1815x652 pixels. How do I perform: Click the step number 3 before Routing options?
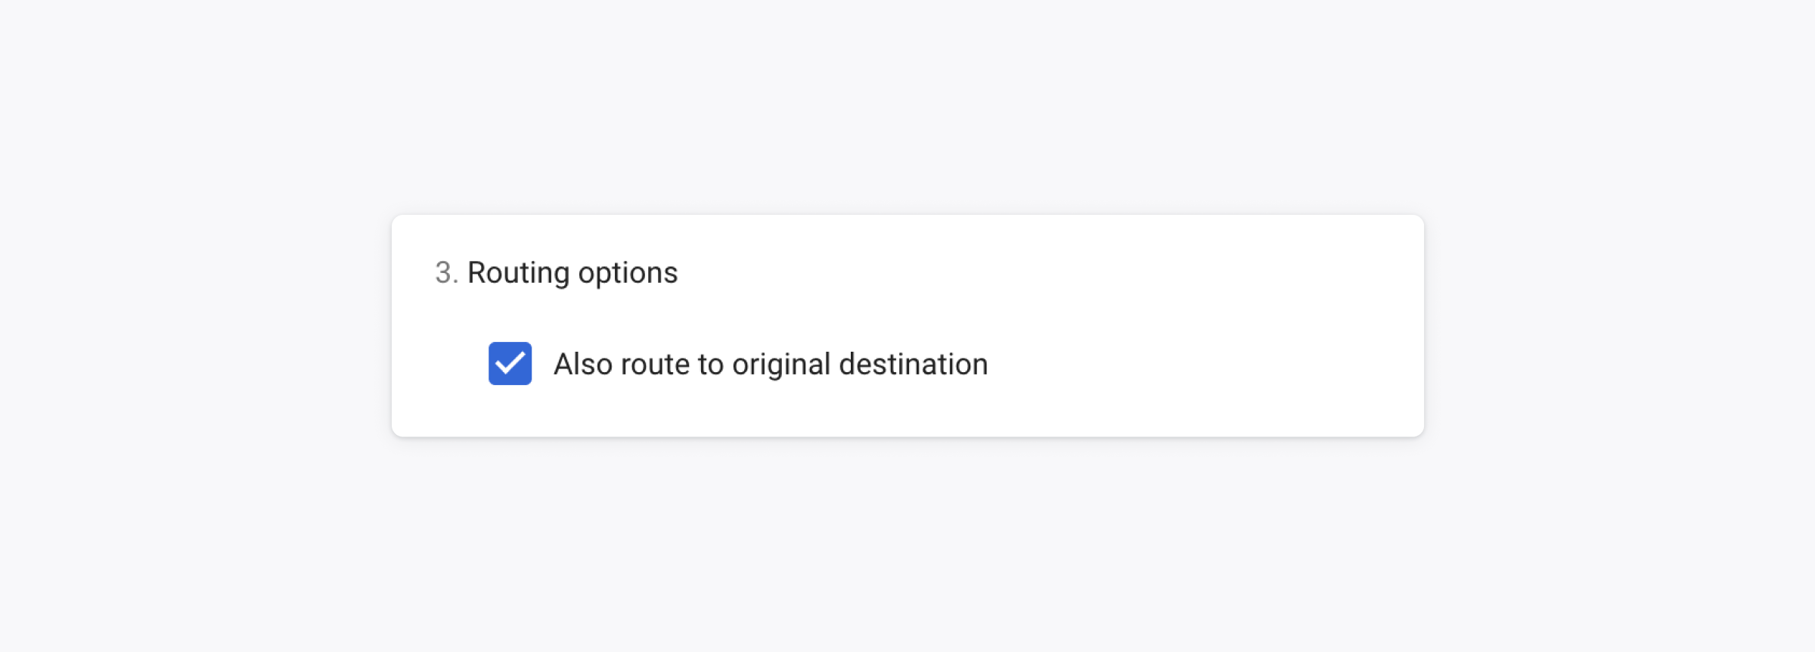446,273
